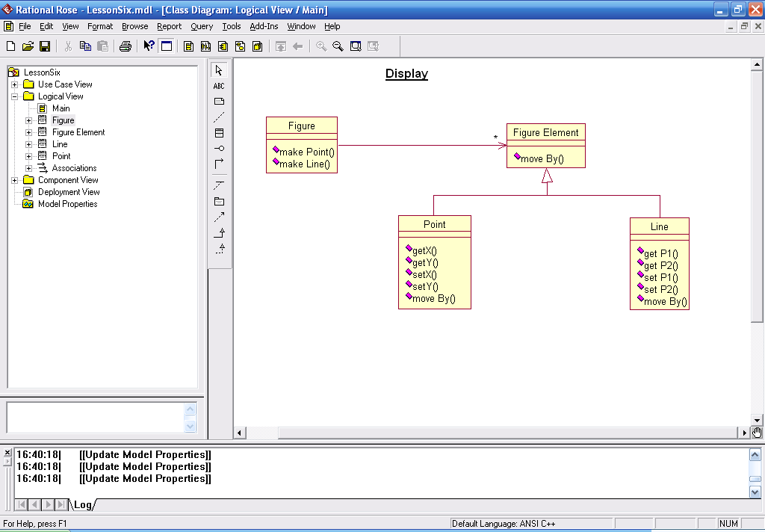The image size is (765, 532).
Task: Click the Undo Fit in Window icon
Action: (x=374, y=46)
